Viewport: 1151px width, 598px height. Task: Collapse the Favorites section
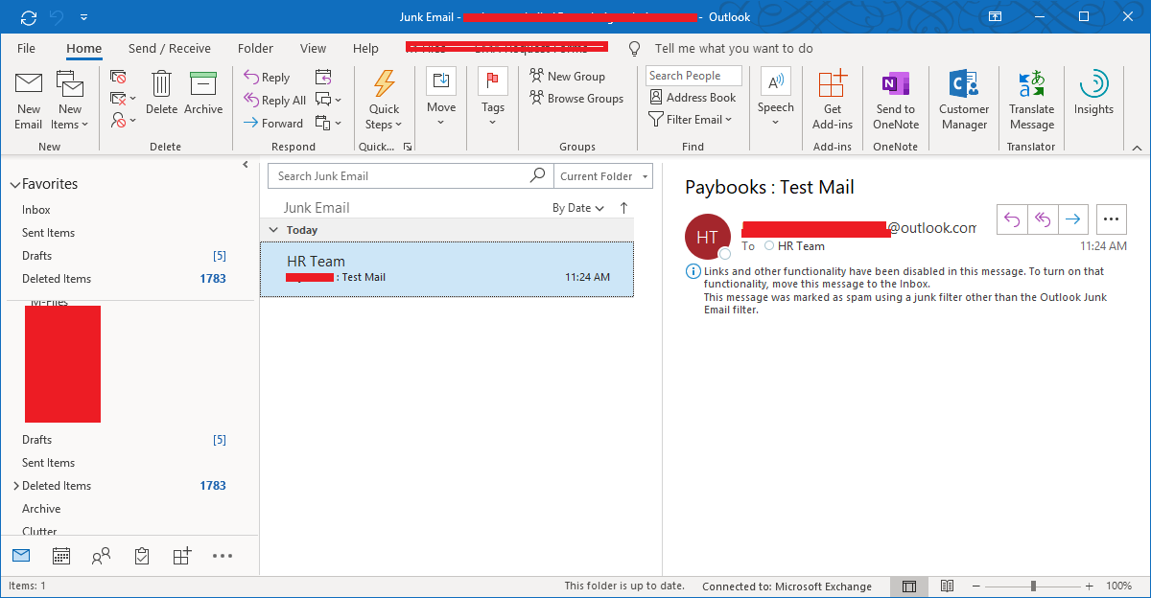(14, 184)
